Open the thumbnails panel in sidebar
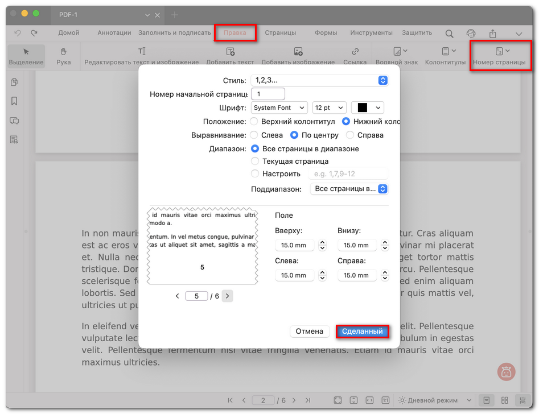The width and height of the screenshot is (539, 414). 14,82
